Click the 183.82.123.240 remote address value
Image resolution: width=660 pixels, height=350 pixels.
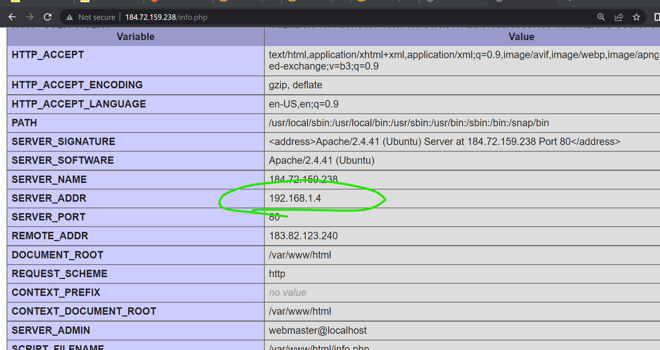coord(303,236)
